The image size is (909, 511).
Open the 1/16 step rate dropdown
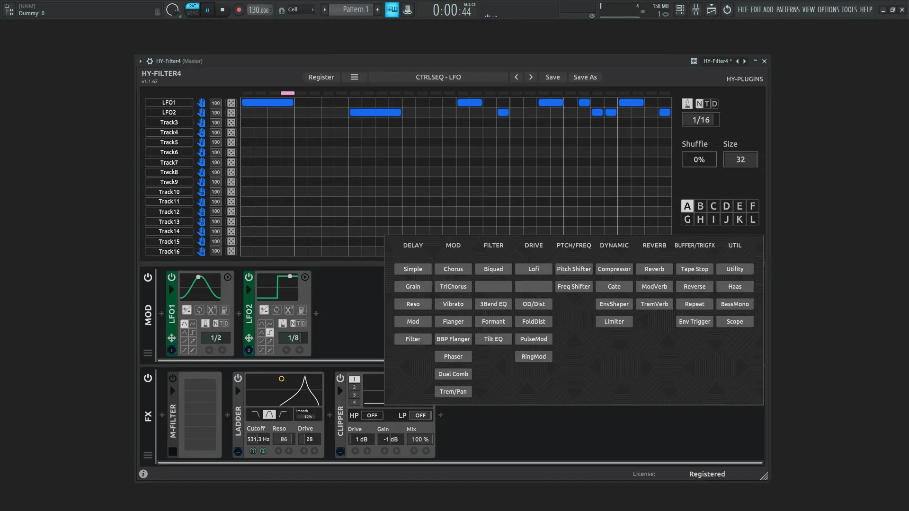(701, 120)
